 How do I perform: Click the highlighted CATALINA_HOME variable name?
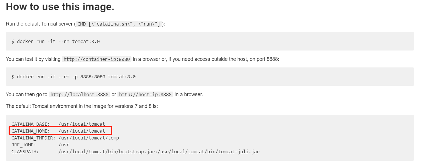[30, 131]
